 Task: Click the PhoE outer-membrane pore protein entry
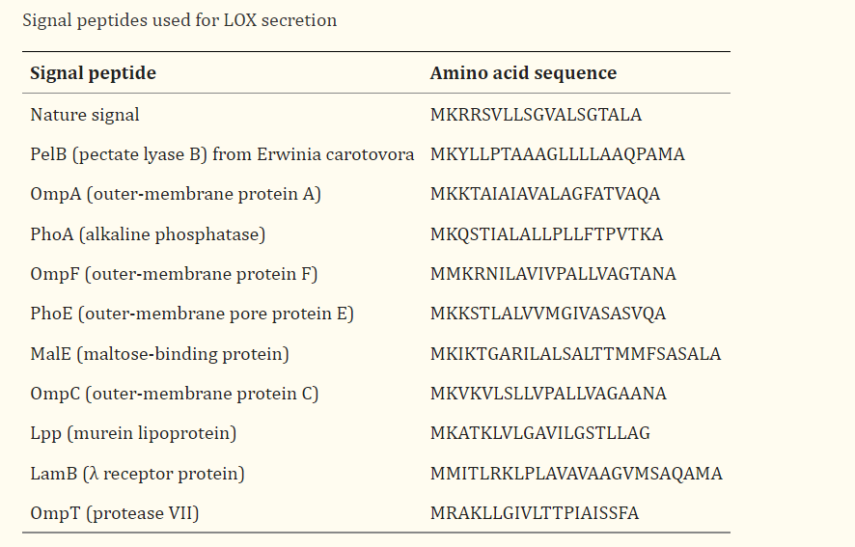tap(192, 314)
